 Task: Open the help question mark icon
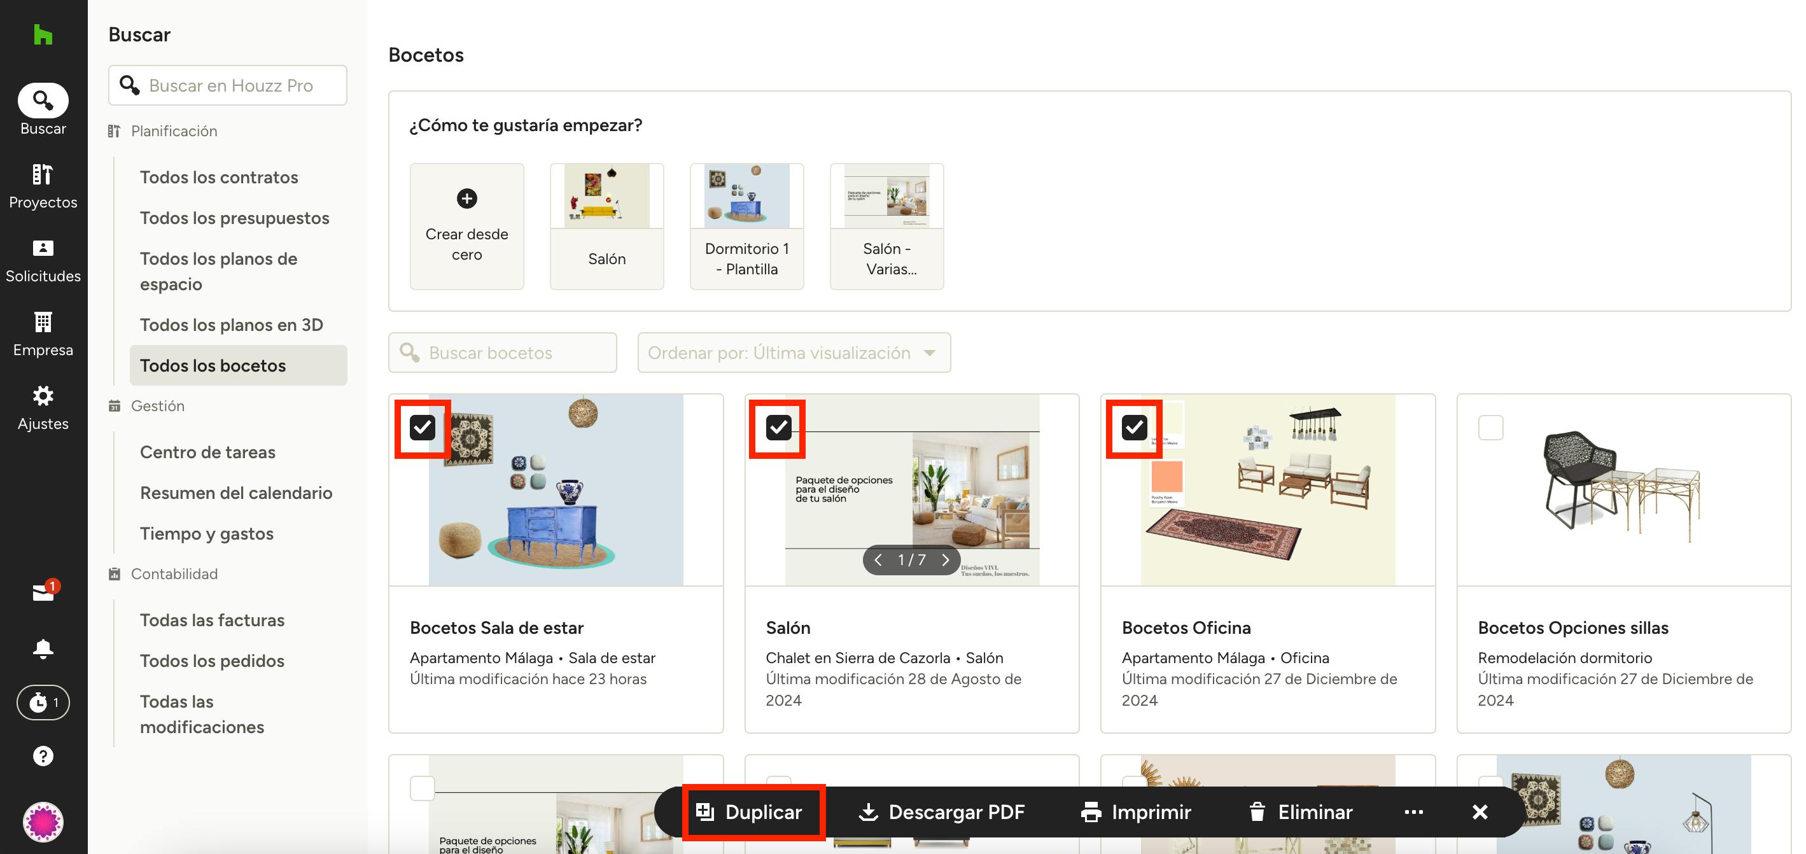[x=43, y=756]
